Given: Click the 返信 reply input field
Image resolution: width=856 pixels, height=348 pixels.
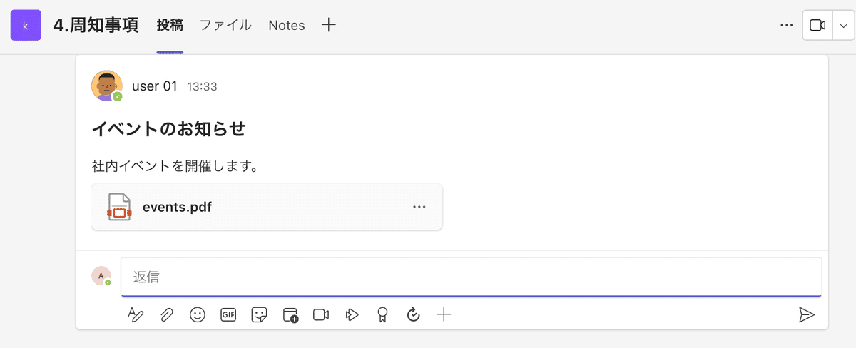Looking at the screenshot, I should coord(471,277).
